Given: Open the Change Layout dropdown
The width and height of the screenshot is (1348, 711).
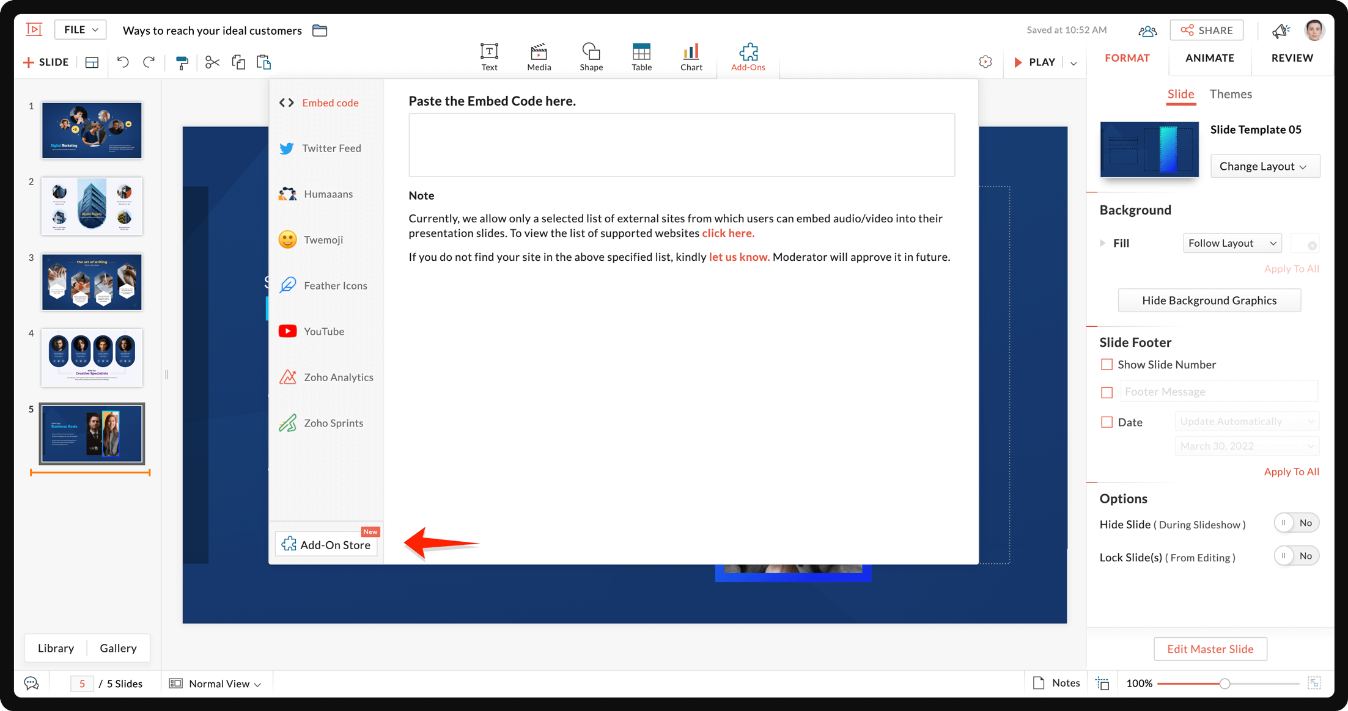Looking at the screenshot, I should point(1264,166).
